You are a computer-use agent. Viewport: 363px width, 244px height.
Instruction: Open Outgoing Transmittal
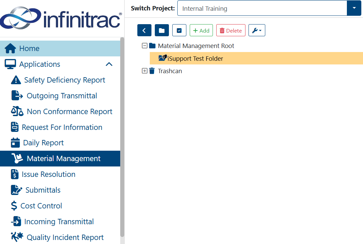[x=62, y=96]
